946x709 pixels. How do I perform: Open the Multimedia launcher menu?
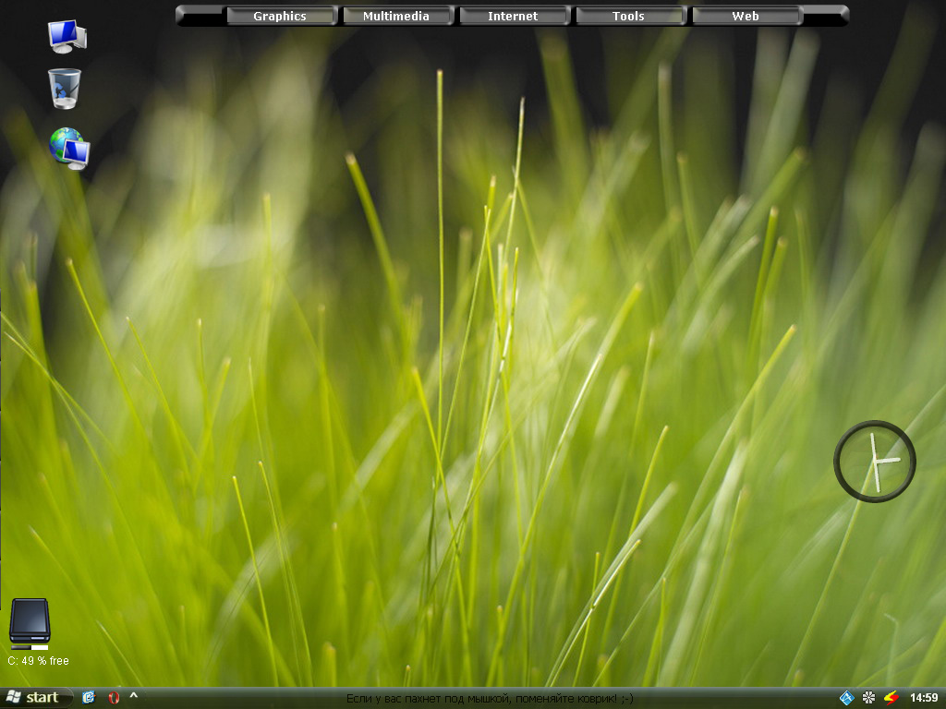pos(396,16)
